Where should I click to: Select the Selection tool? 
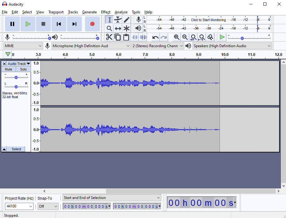(x=109, y=20)
